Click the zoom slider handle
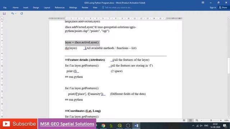This screenshot has width=230, height=129. click(x=211, y=120)
